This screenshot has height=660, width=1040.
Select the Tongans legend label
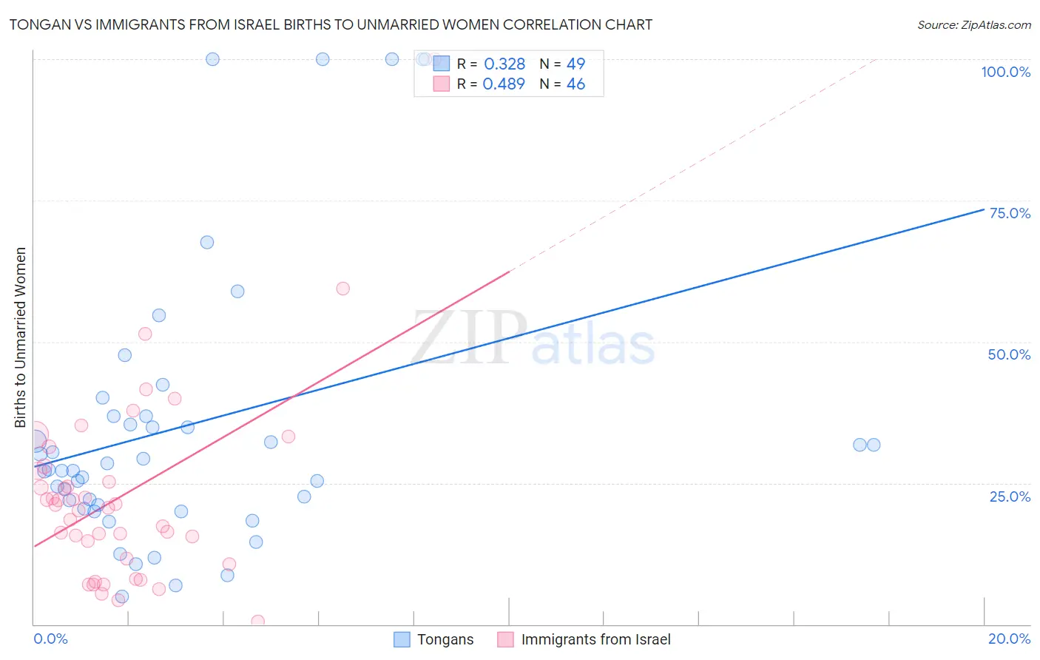pyautogui.click(x=445, y=639)
